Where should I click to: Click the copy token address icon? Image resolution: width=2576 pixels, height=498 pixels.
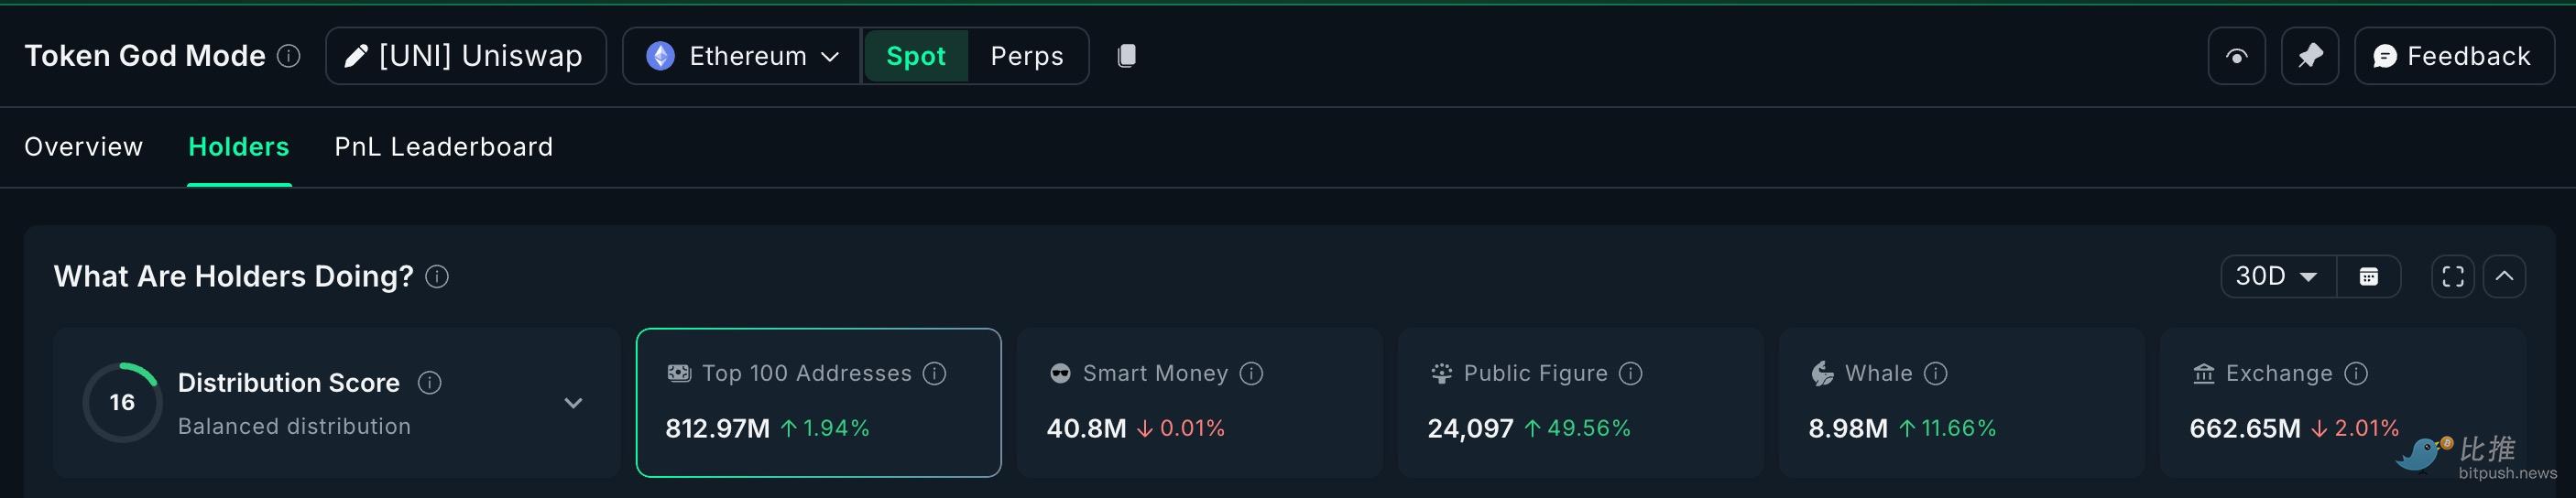pos(1126,56)
